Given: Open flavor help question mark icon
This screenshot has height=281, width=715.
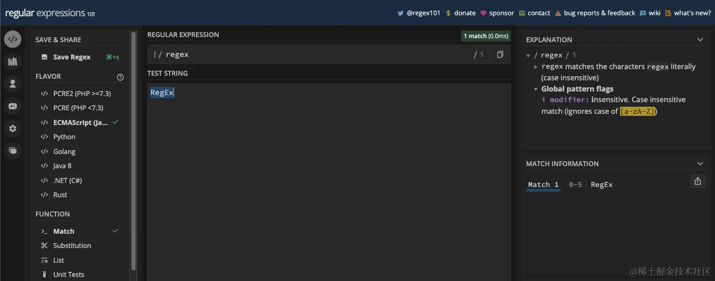Looking at the screenshot, I should coord(120,77).
